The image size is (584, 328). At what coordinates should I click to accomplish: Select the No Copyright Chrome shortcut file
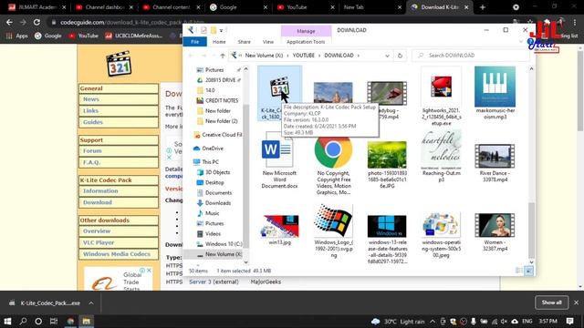pyautogui.click(x=333, y=166)
